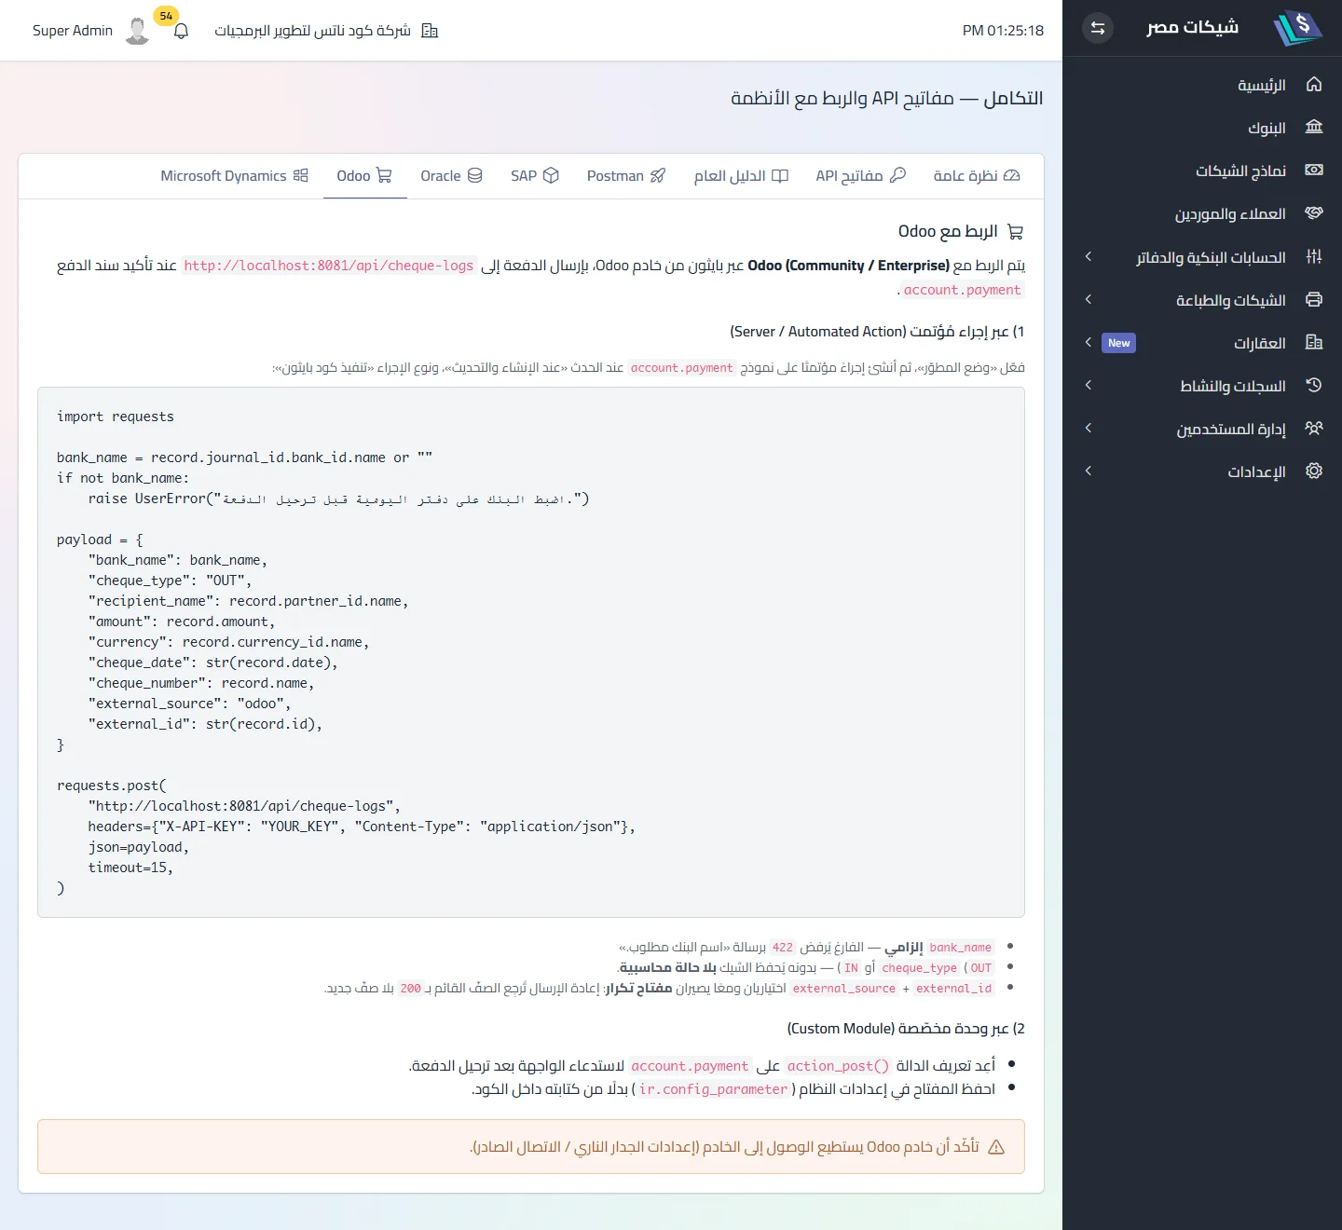
Task: Expand إدارة المستخدمين submenu chevron
Action: click(x=1088, y=428)
